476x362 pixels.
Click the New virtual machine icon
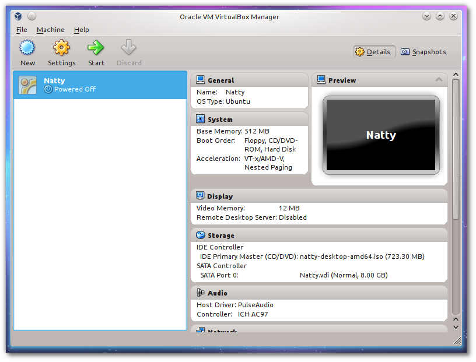[27, 48]
